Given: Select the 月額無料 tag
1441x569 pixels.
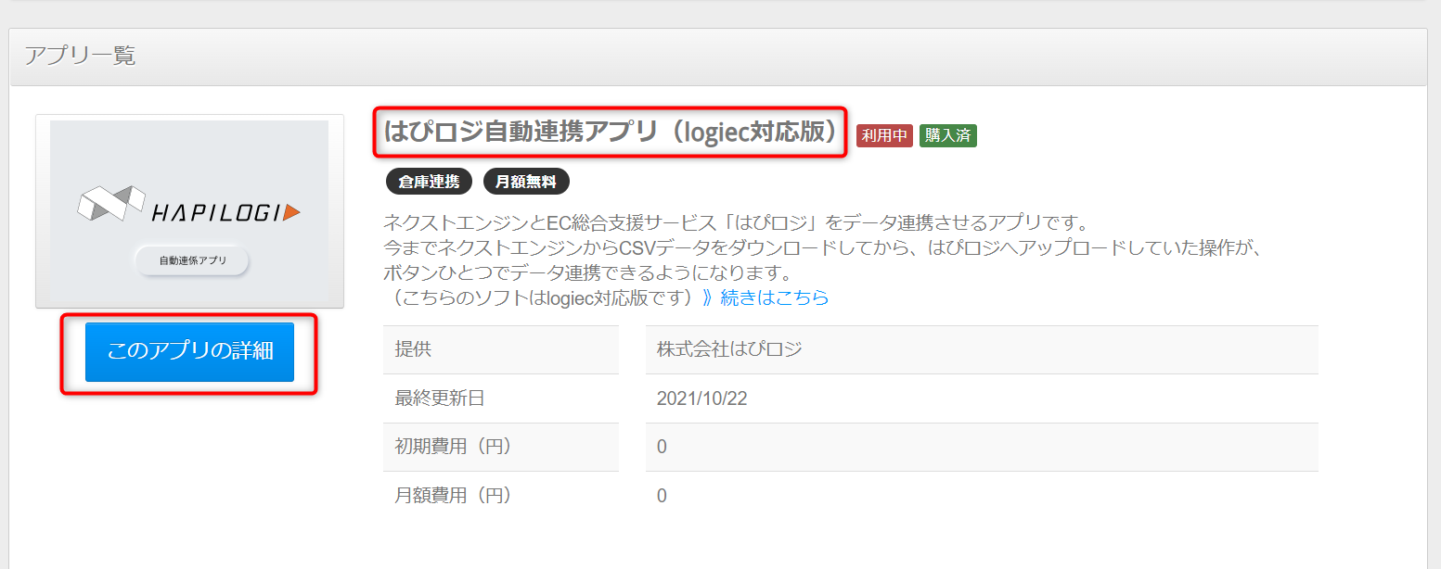Looking at the screenshot, I should (x=526, y=182).
